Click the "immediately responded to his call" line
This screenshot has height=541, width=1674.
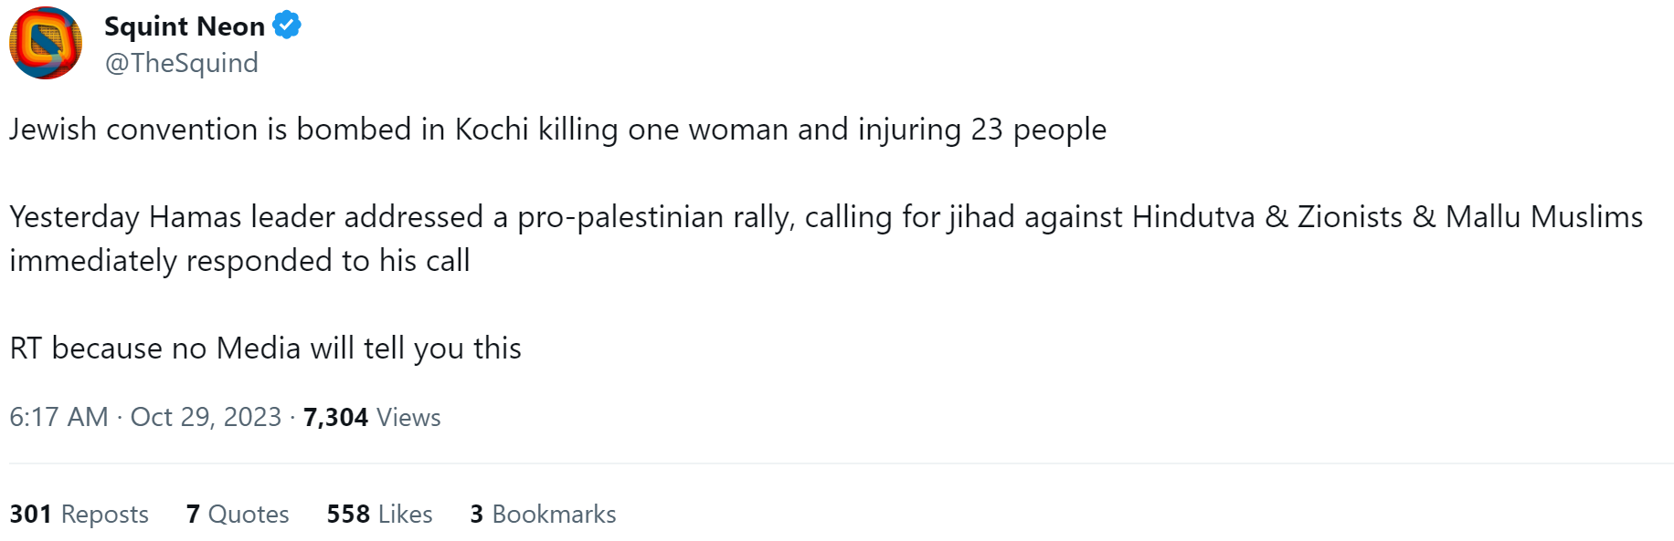pyautogui.click(x=239, y=261)
